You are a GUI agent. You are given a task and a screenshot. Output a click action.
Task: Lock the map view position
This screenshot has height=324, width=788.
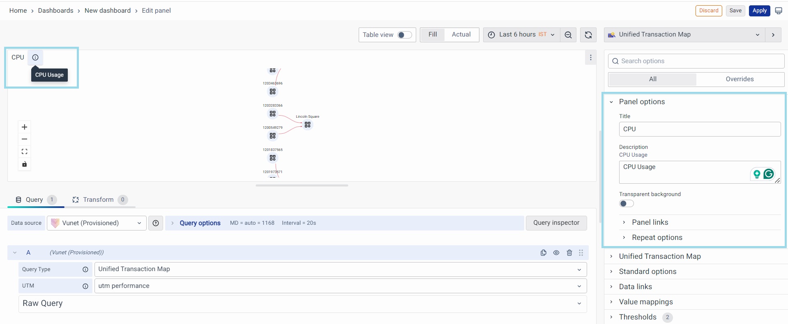(x=25, y=164)
